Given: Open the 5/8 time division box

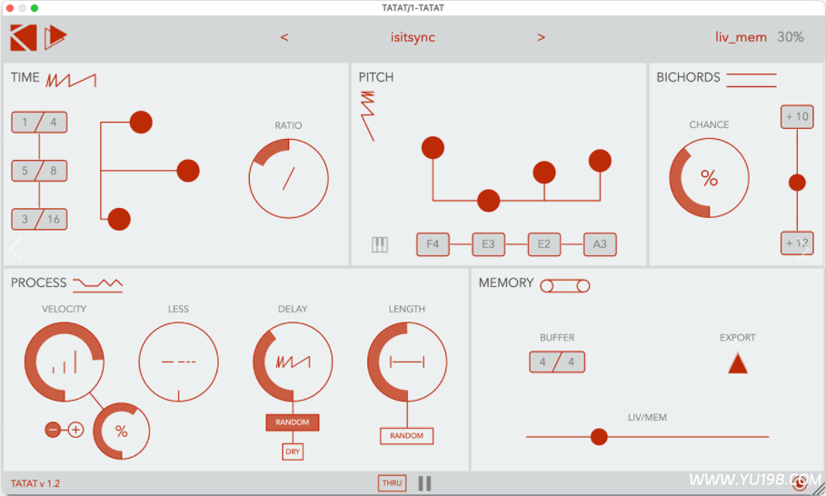Looking at the screenshot, I should coord(39,171).
